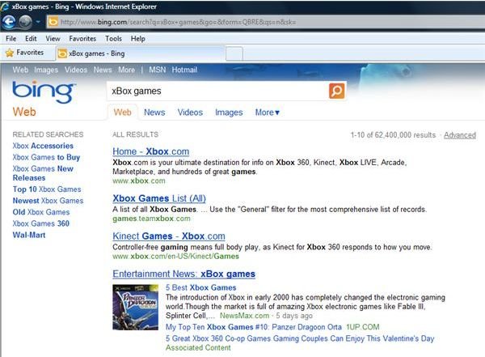The image size is (485, 357).
Task: Click News in Bing top navigation bar
Action: pyautogui.click(x=103, y=70)
